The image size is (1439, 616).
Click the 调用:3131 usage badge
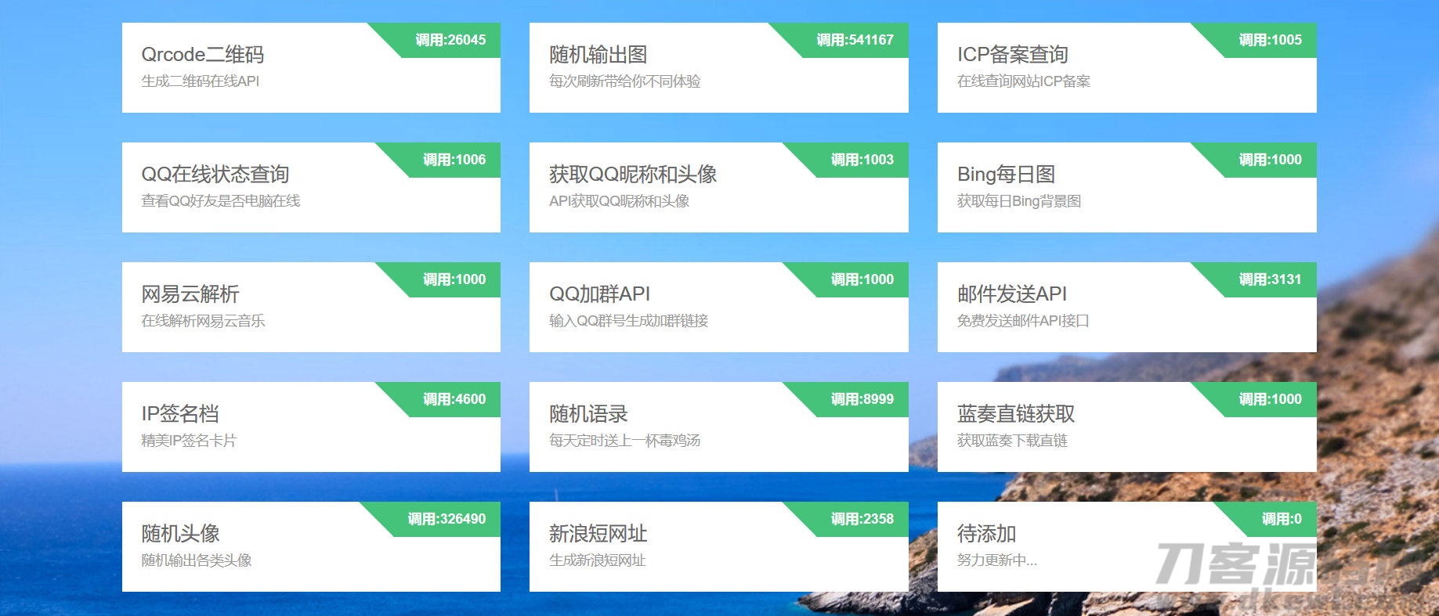(x=1269, y=279)
